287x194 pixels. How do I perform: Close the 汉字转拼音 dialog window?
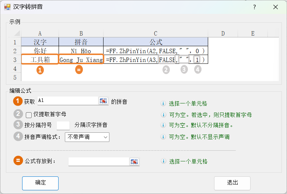[275, 7]
